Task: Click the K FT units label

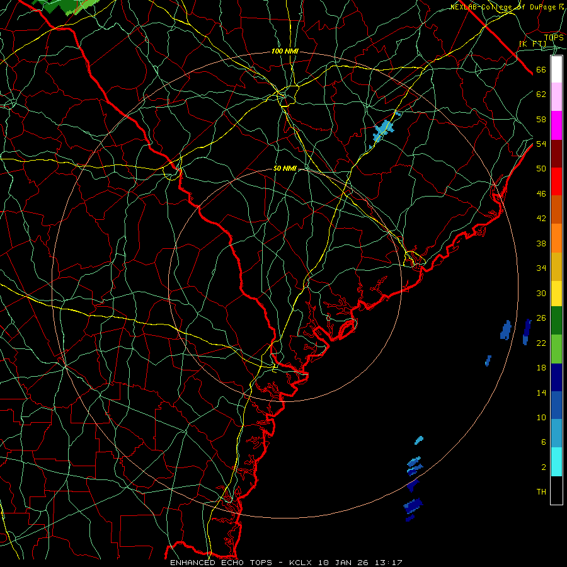Action: click(x=533, y=44)
